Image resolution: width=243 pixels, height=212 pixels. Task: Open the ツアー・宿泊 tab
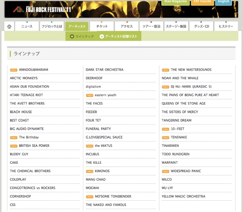pyautogui.click(x=151, y=26)
